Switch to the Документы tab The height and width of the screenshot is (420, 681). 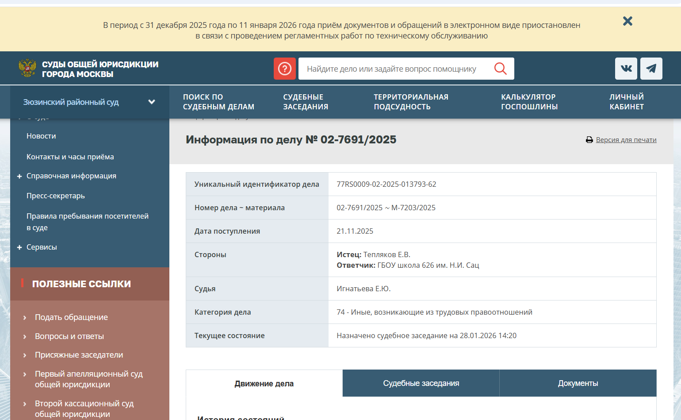coord(578,383)
